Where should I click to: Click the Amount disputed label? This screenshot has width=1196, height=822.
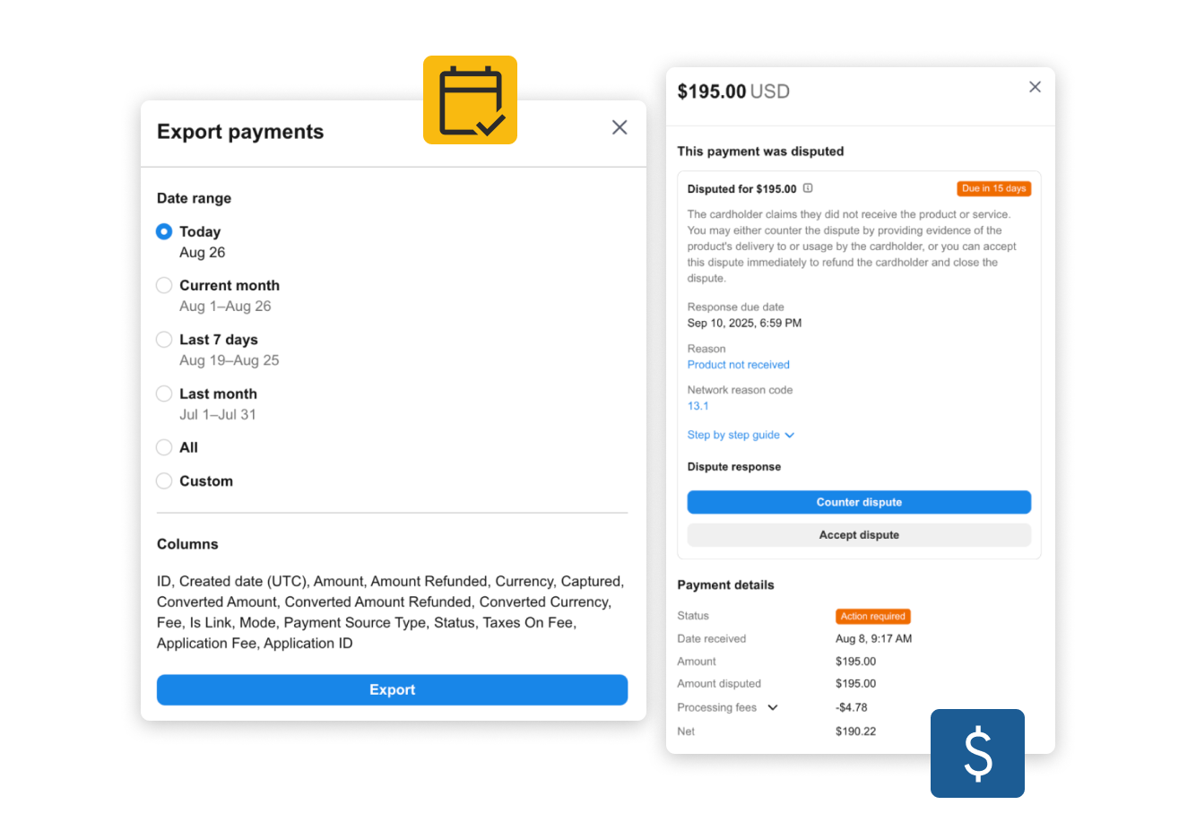click(719, 683)
